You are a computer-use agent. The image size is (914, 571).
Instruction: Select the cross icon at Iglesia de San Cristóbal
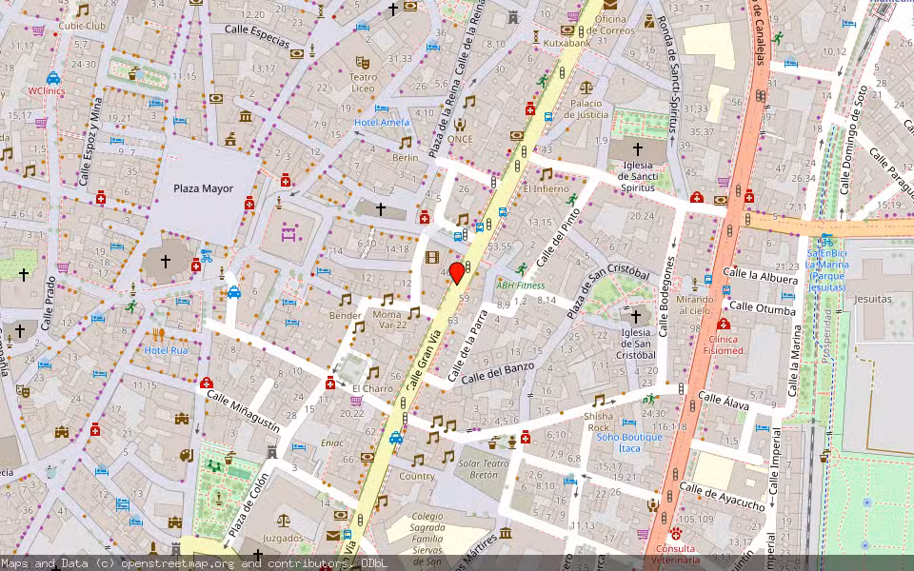(x=636, y=316)
